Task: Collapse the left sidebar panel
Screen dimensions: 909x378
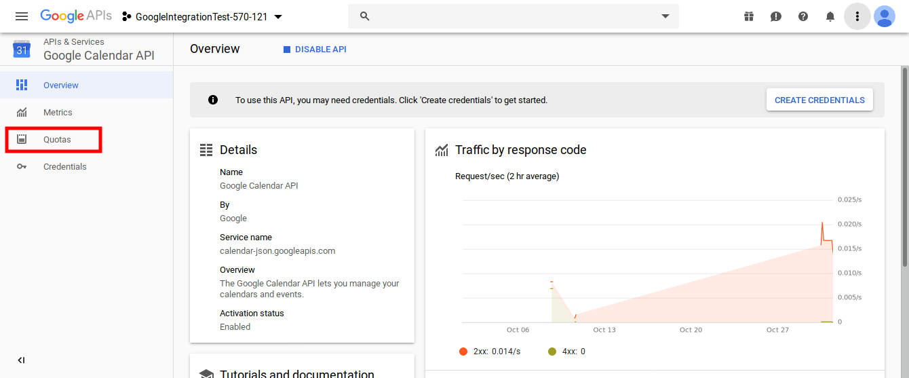Action: coord(22,360)
